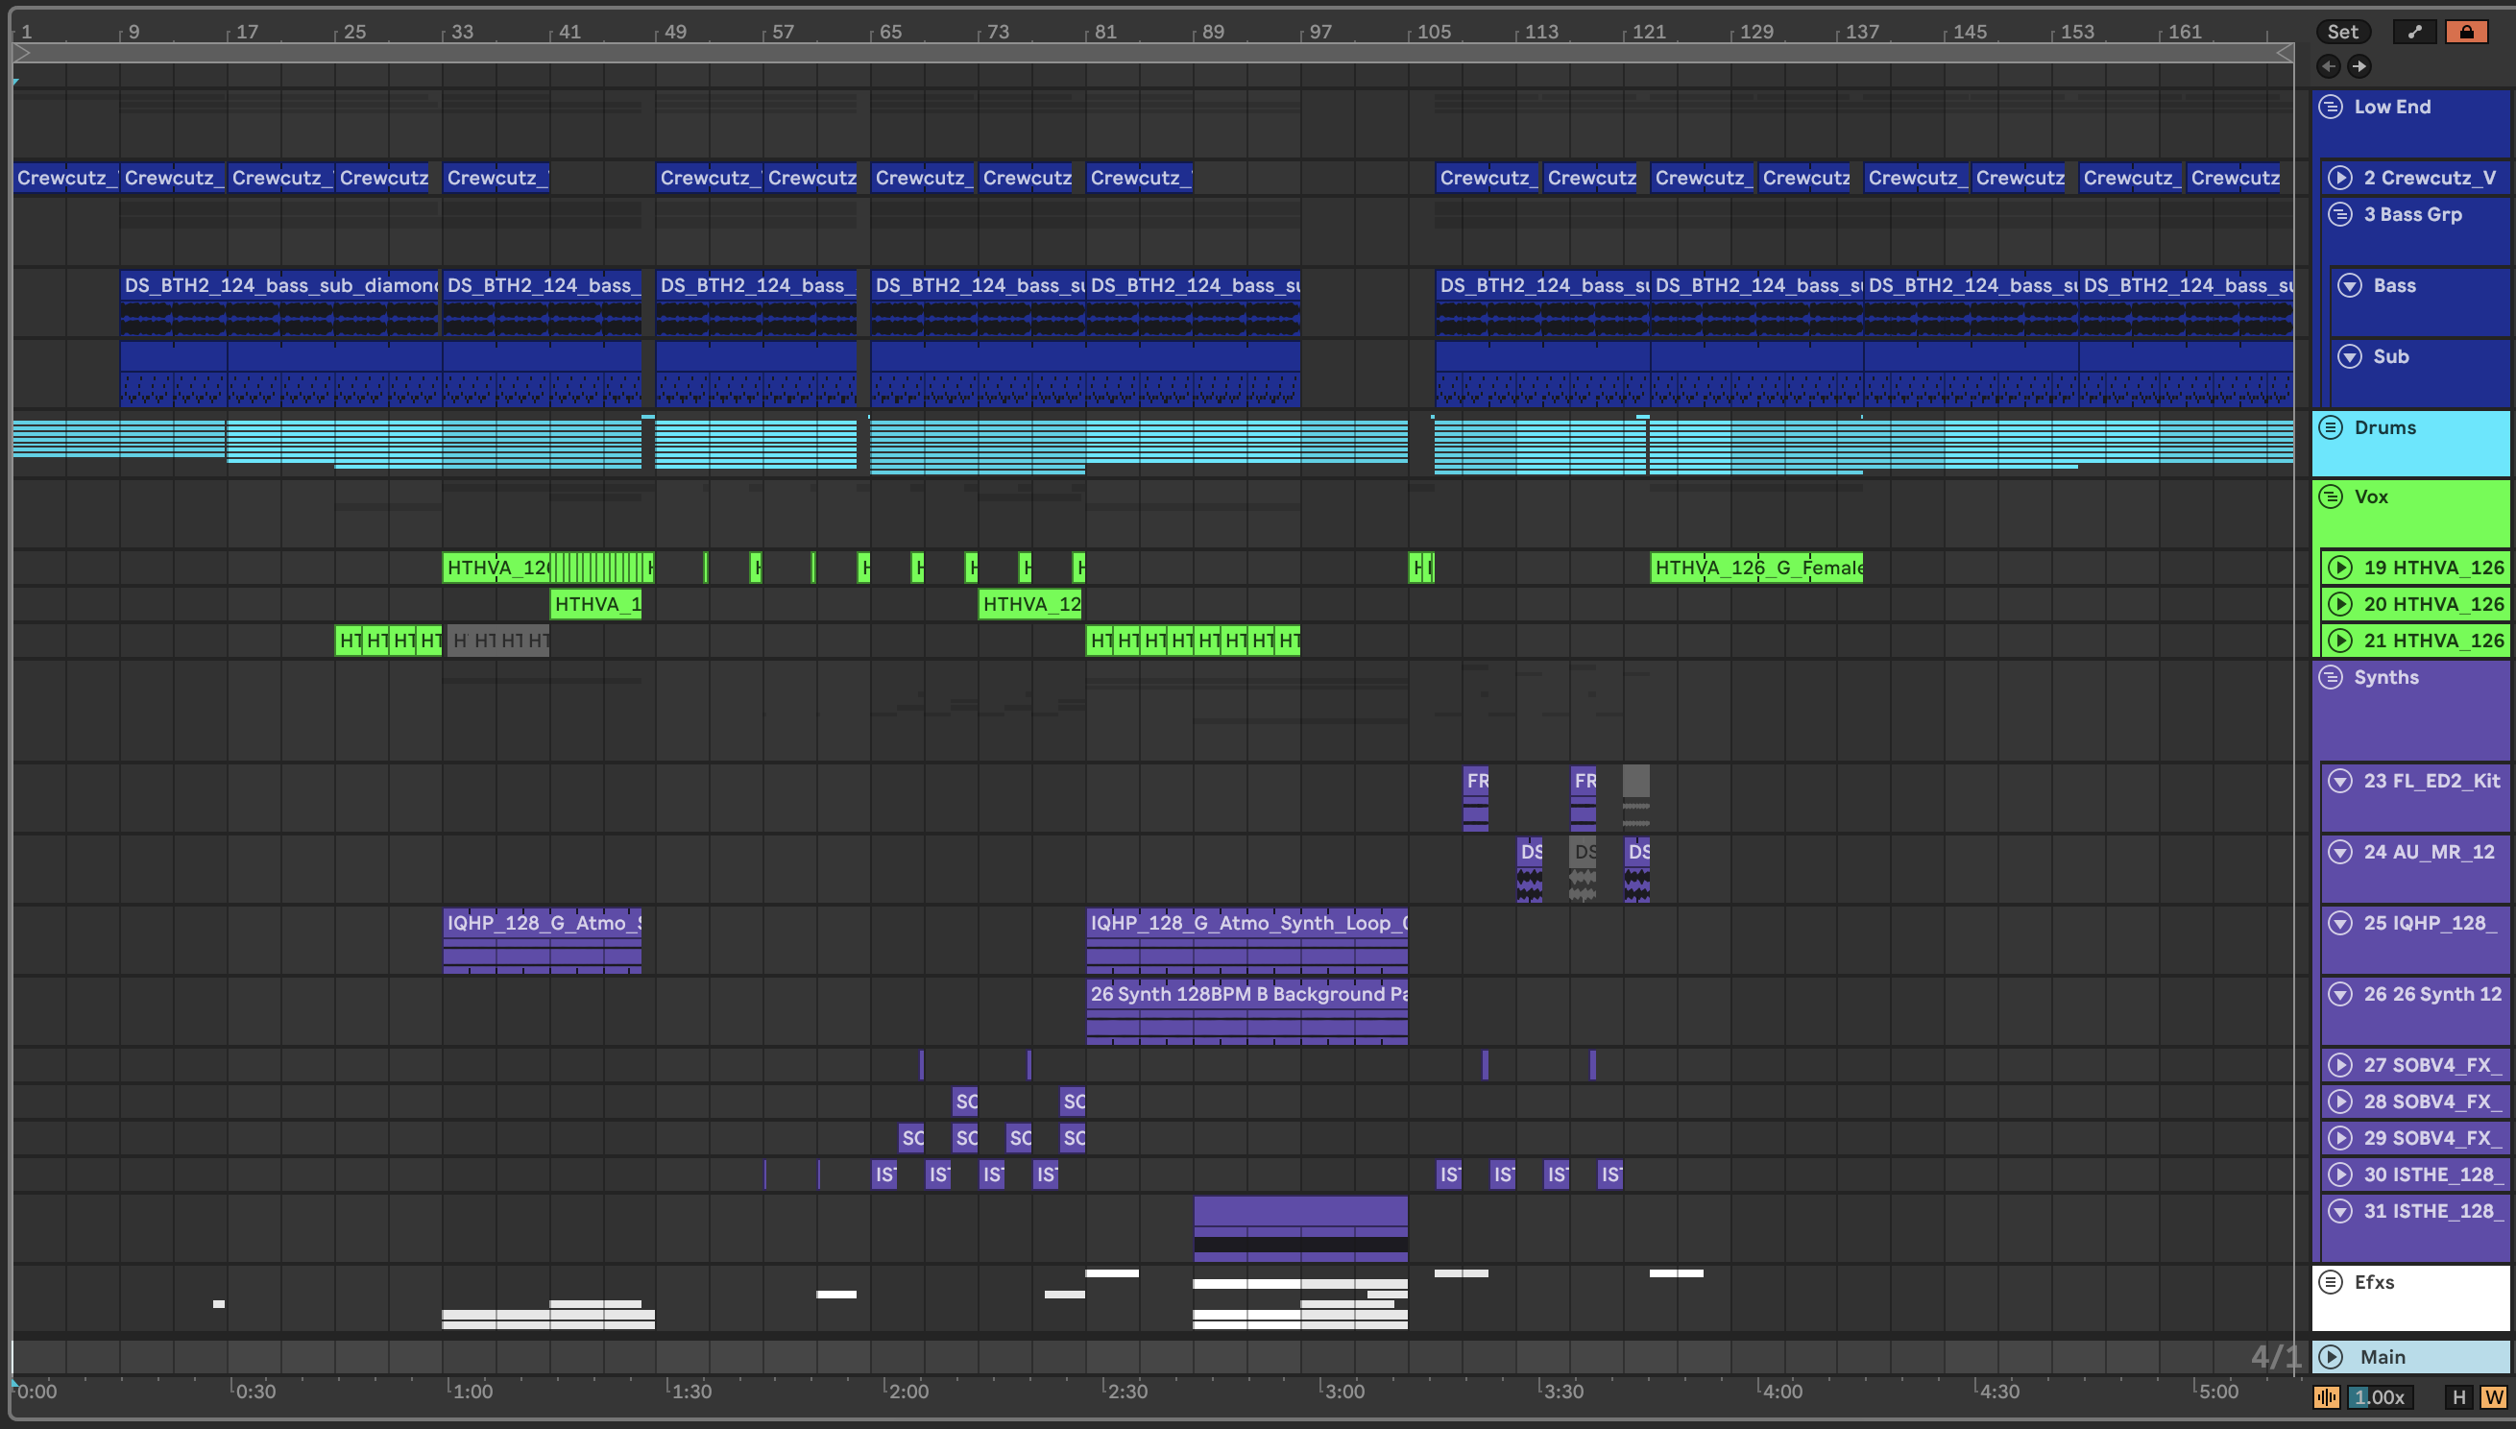Select the large purple clip on track 31

click(x=1300, y=1227)
